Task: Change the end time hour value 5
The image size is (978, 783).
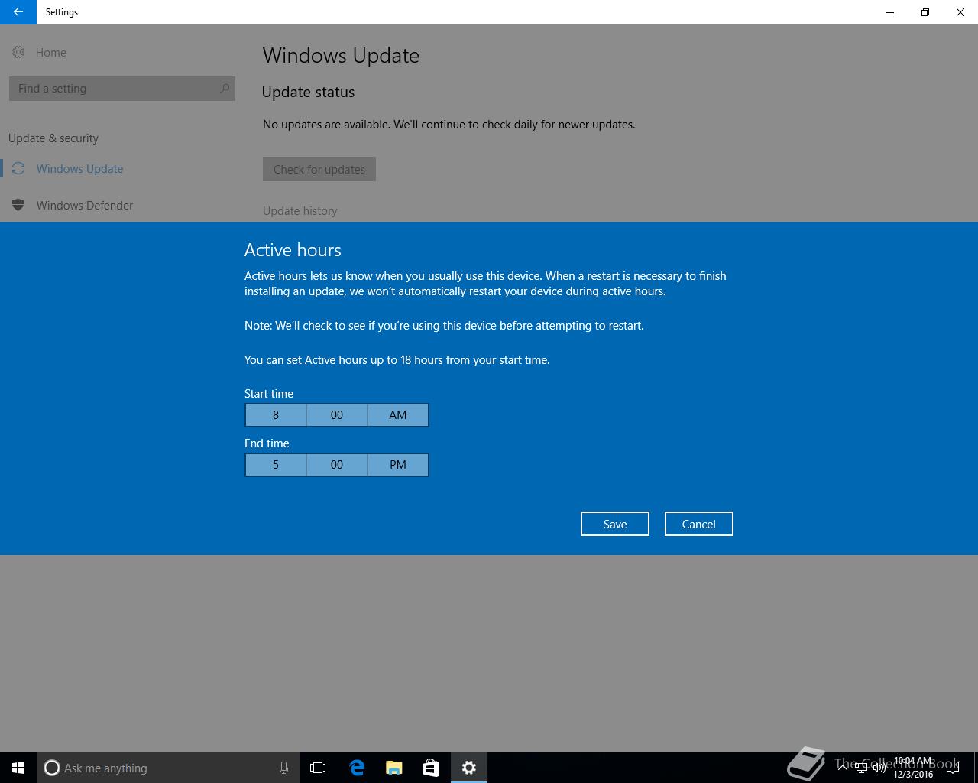Action: pyautogui.click(x=276, y=465)
